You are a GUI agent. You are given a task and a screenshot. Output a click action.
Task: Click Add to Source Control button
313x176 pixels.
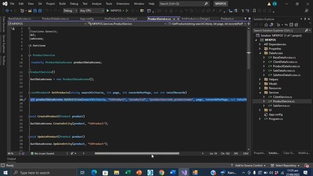tap(248, 165)
